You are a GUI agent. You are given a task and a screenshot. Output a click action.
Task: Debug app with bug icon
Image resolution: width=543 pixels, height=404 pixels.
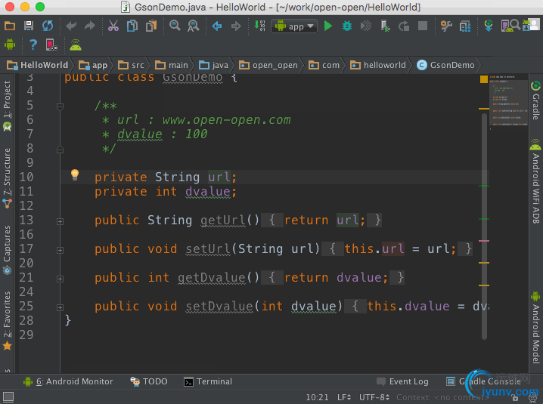pos(347,26)
